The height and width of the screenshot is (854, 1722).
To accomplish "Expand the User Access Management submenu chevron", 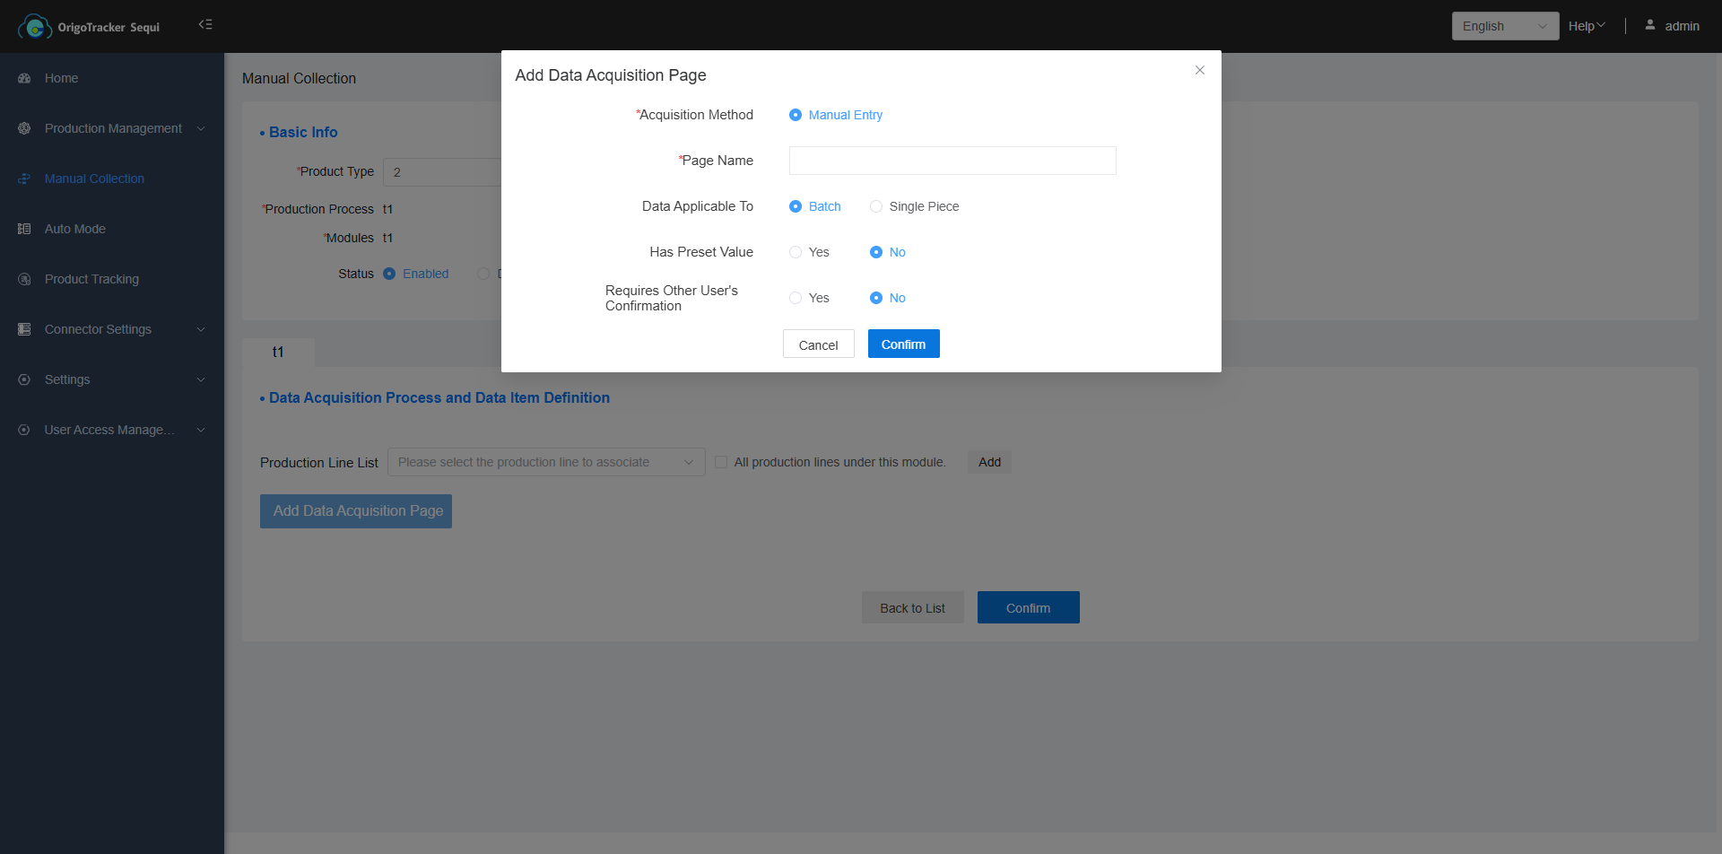I will point(201,431).
